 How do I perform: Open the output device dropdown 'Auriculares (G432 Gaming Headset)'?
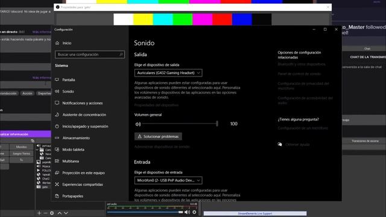[168, 73]
